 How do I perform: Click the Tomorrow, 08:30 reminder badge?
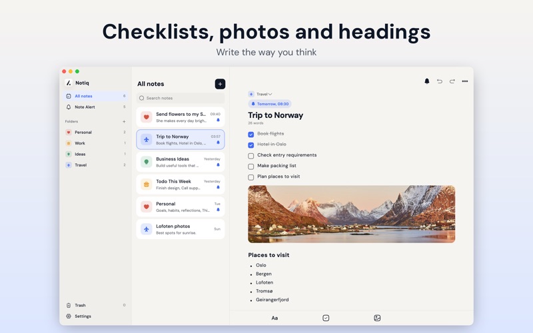point(270,104)
